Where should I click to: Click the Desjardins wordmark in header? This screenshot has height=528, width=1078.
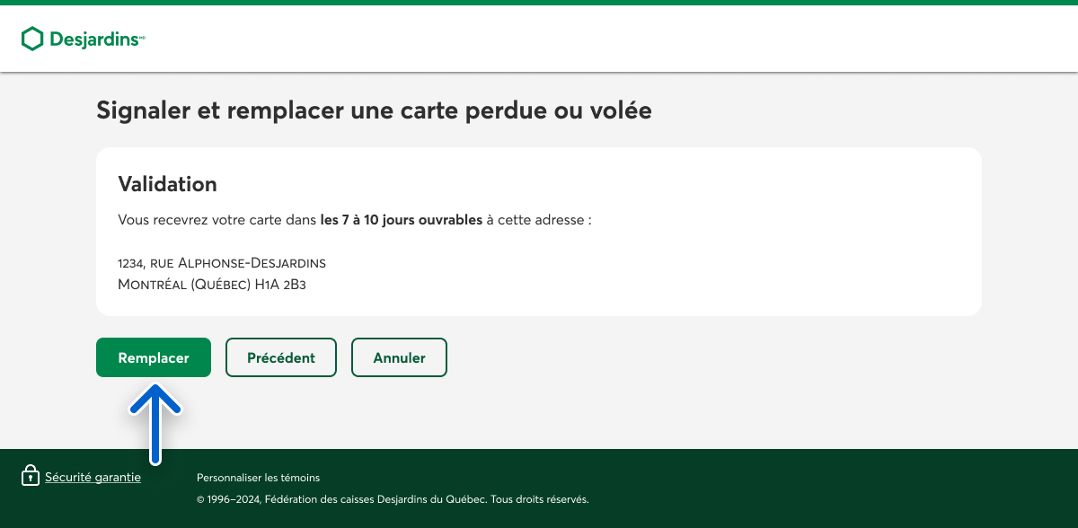pyautogui.click(x=93, y=40)
